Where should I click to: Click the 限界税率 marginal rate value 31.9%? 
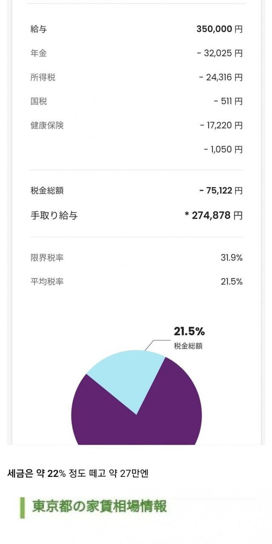232,258
